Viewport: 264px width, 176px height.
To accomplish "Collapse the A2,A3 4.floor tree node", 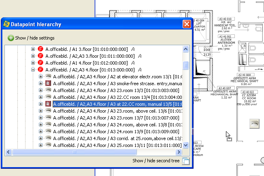I will tap(33, 70).
